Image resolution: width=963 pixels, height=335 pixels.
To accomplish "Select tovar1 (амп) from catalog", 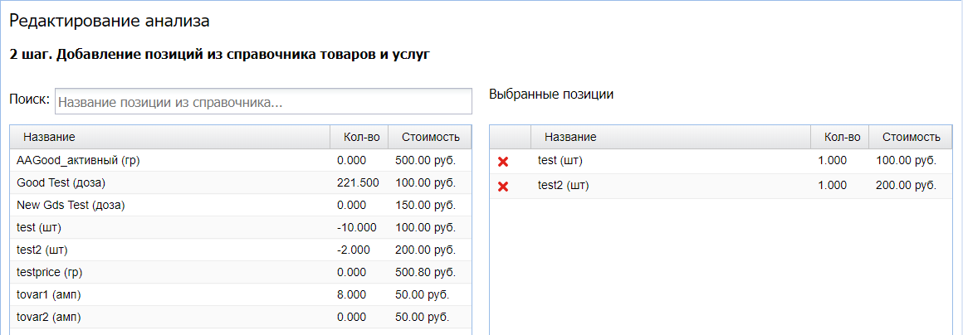I will (x=49, y=294).
